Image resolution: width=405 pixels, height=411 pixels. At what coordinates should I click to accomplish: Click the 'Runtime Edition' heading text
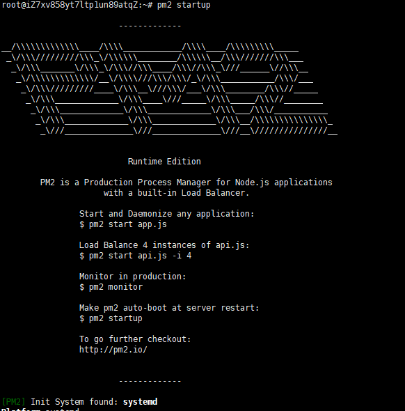point(164,162)
